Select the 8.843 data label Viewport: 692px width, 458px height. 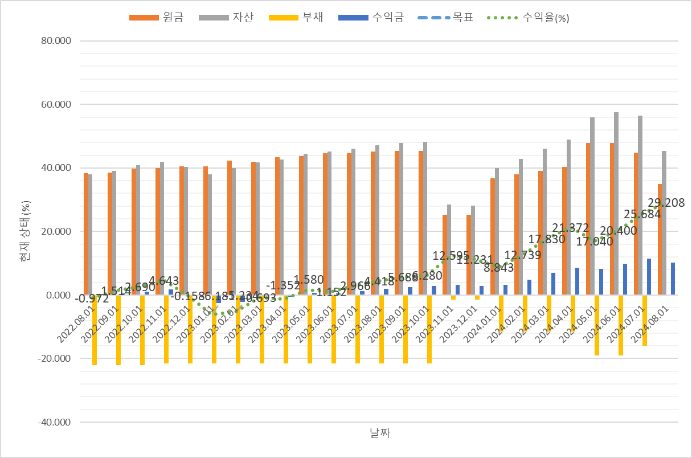(499, 267)
